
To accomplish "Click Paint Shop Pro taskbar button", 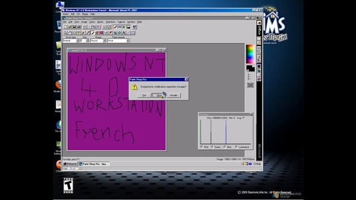I will click(x=94, y=164).
